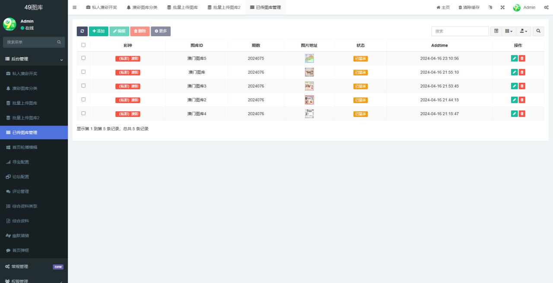
Task: Open the export format dropdown
Action: pos(523,31)
